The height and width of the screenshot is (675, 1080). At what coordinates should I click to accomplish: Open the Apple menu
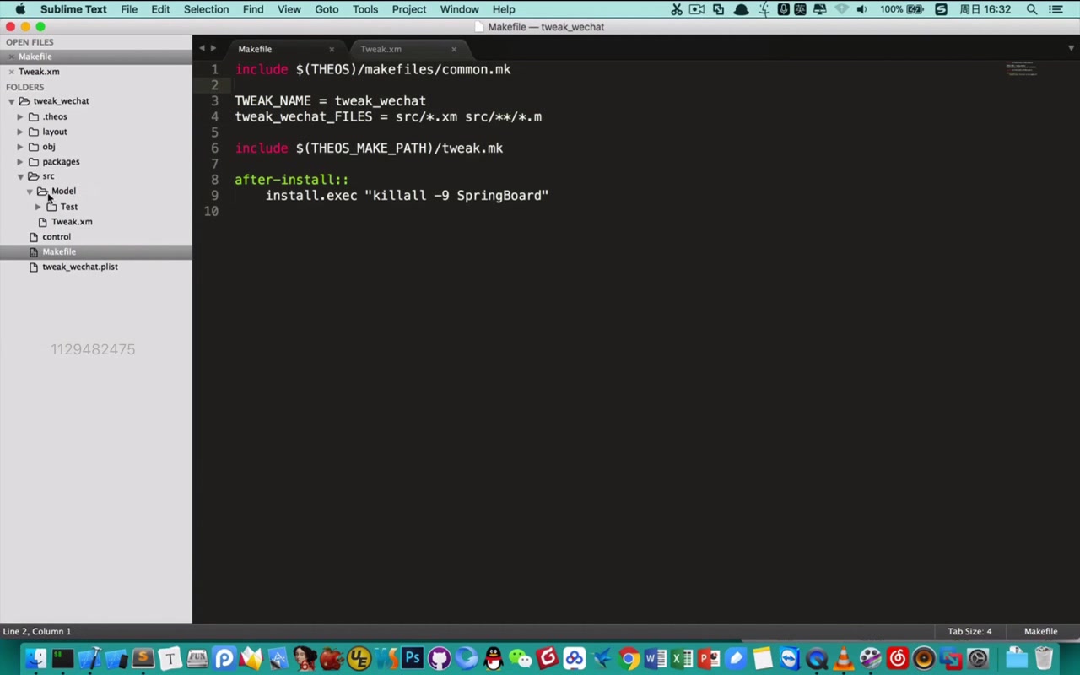20,9
